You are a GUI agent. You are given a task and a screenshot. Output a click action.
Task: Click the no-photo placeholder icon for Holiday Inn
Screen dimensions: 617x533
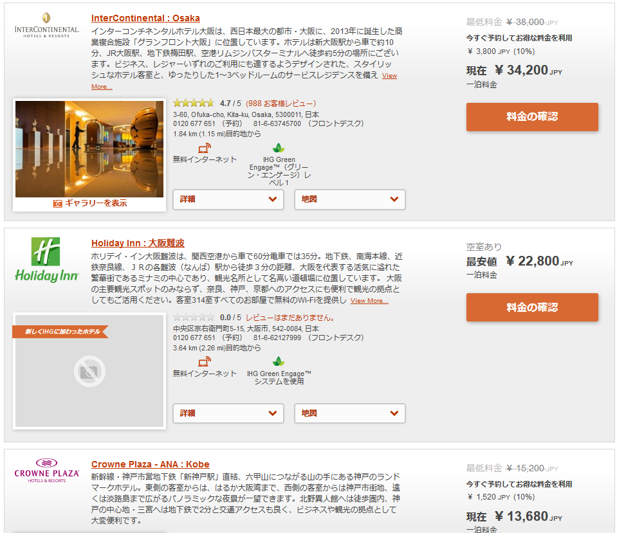89,372
